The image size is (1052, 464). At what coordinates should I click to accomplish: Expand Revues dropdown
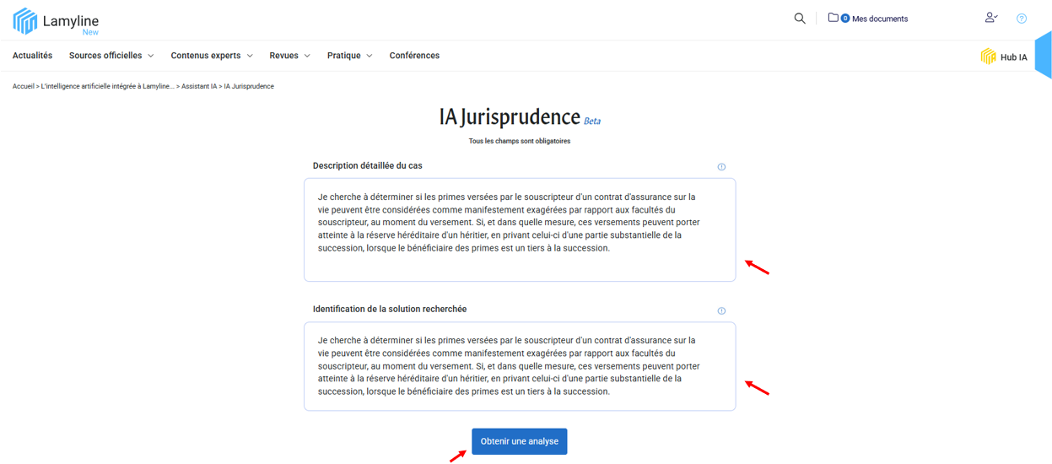pyautogui.click(x=289, y=56)
